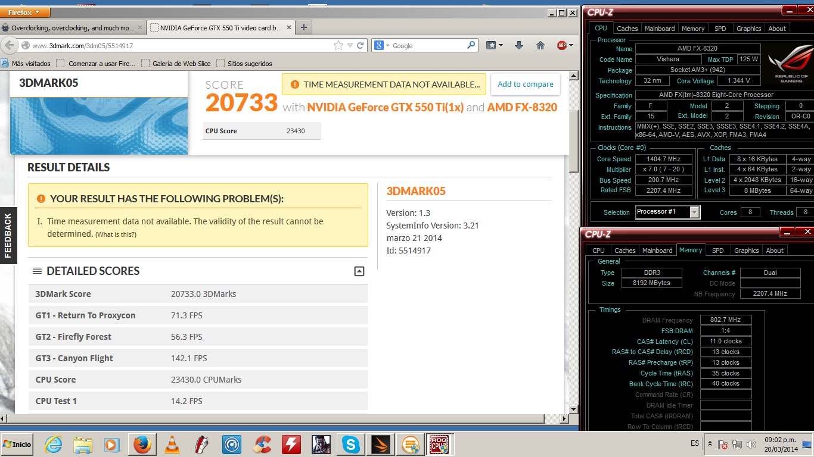Image resolution: width=814 pixels, height=457 pixels.
Task: Open volume control in system tray
Action: (751, 445)
